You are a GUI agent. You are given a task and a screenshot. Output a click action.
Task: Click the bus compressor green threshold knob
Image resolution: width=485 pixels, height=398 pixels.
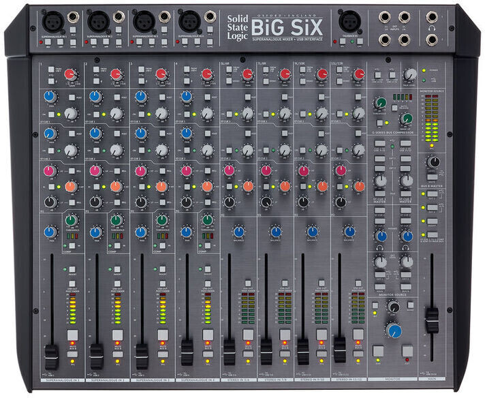[380, 104]
